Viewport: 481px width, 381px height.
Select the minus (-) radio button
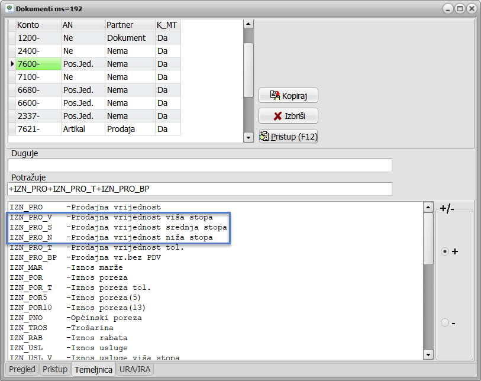(x=445, y=322)
